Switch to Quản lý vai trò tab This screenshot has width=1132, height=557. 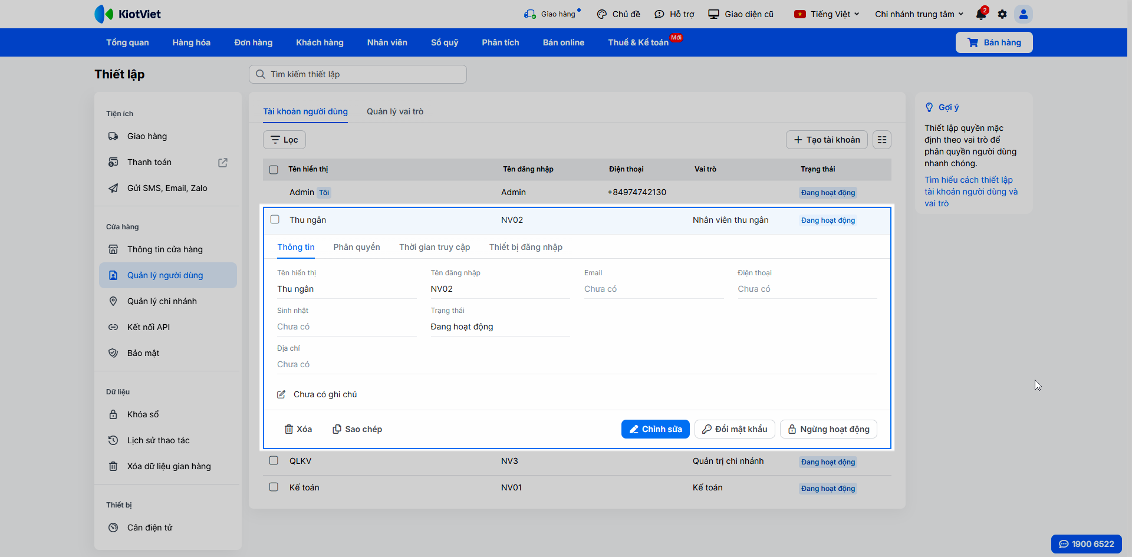(395, 111)
